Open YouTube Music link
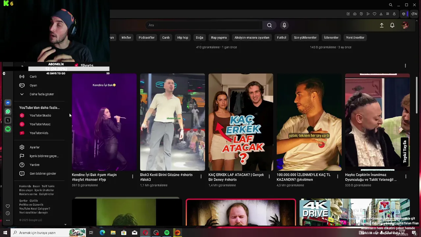The image size is (421, 237). [39, 124]
